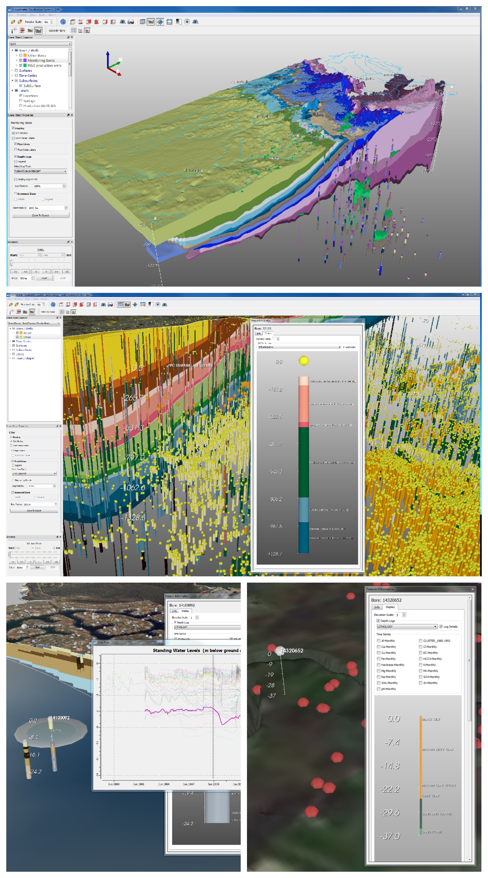488x878 pixels.
Task: Switch to Info tab for bore 14100092
Action: coord(174,611)
